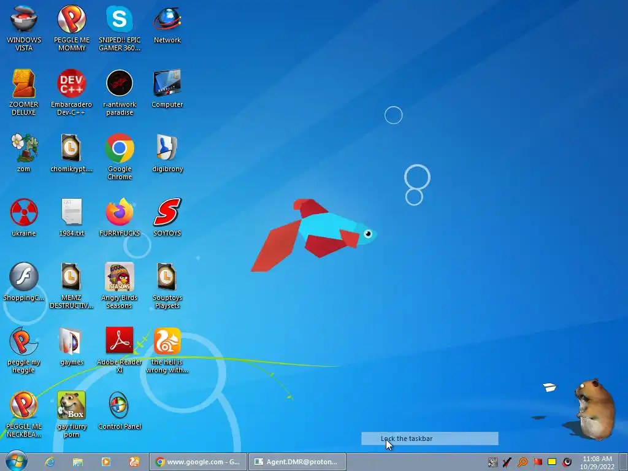
Task: Click the taskbar clock showing 11:08 AM
Action: 597,462
